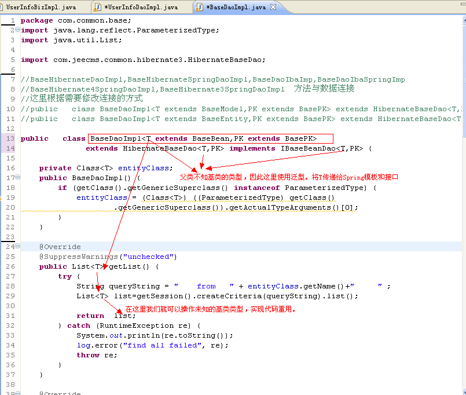466x395 pixels.
Task: Click line number 28 in the gutter
Action: 10,286
